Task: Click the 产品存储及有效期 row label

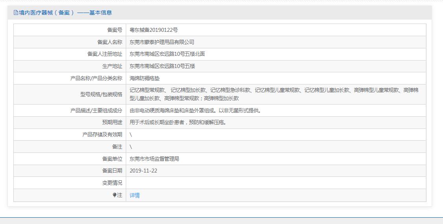Action: 102,134
